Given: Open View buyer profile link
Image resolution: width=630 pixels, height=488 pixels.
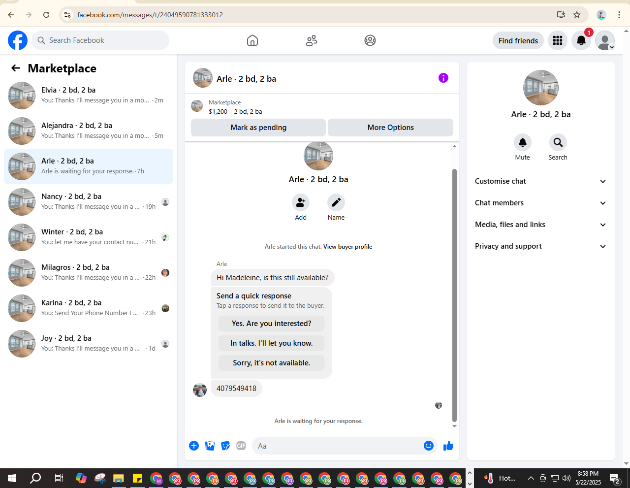Looking at the screenshot, I should (x=347, y=247).
